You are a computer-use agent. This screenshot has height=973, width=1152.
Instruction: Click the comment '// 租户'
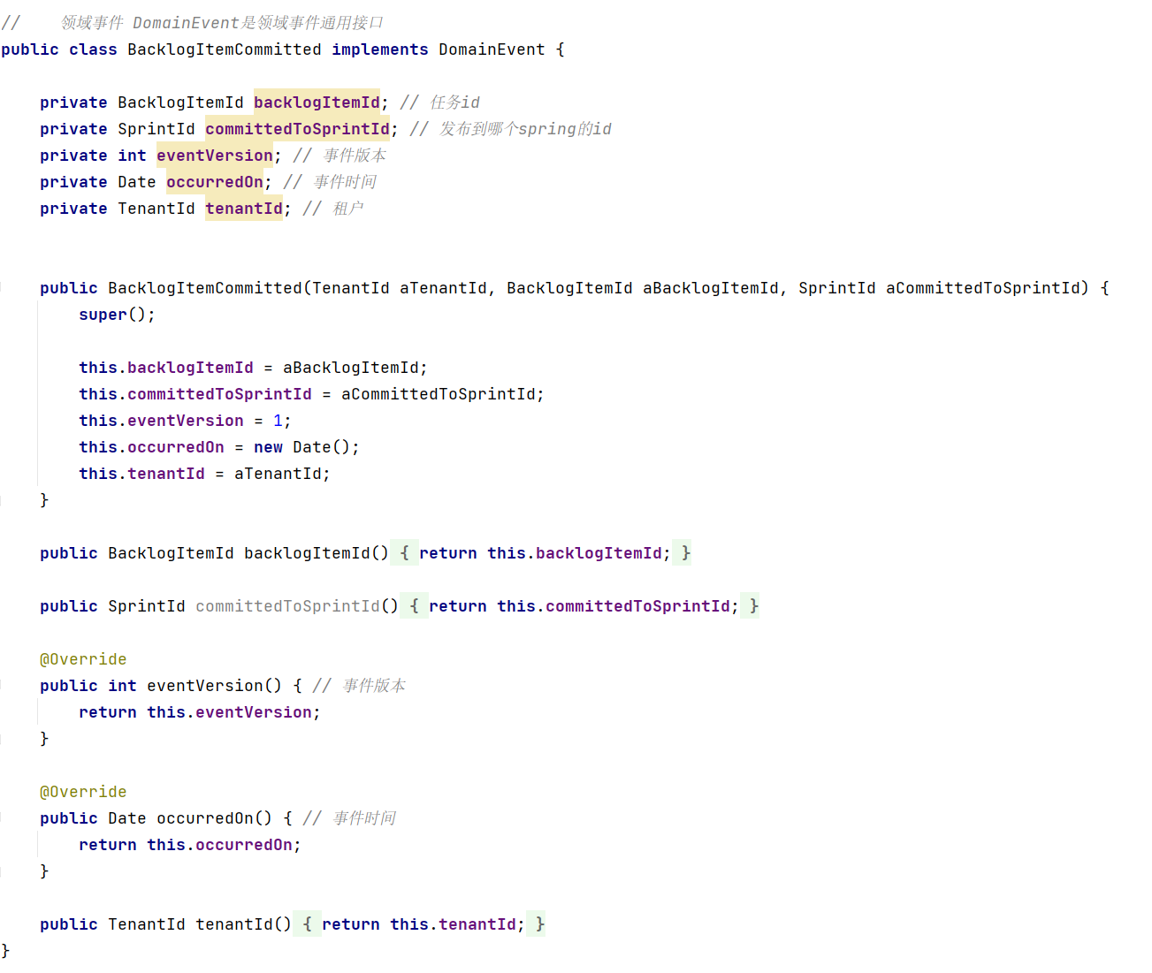333,209
